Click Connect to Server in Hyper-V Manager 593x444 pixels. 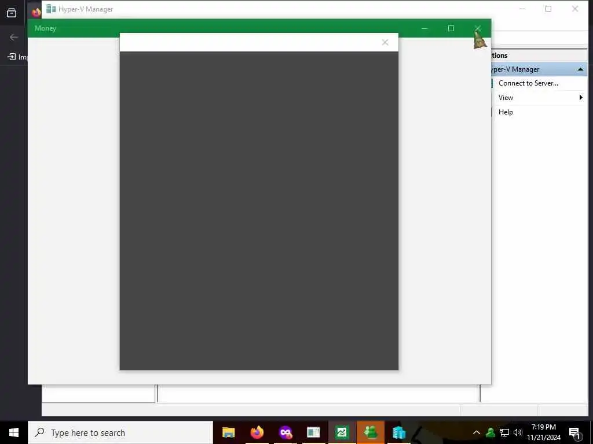point(528,83)
